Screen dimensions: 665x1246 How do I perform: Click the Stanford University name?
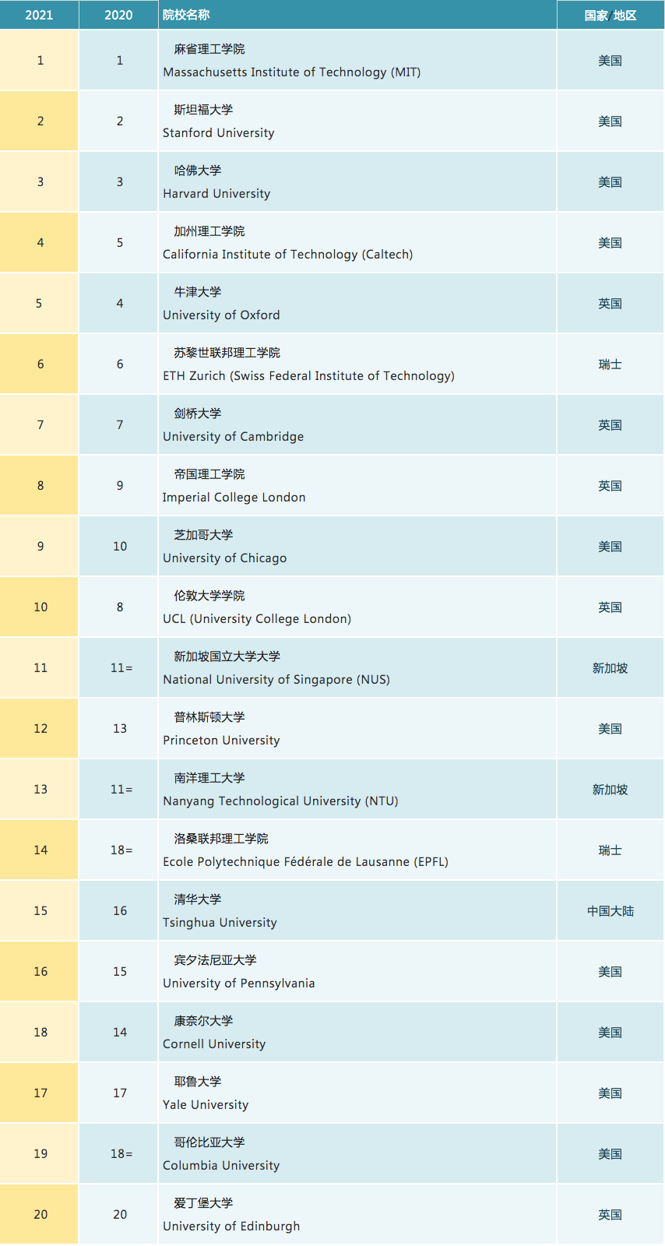click(x=218, y=133)
